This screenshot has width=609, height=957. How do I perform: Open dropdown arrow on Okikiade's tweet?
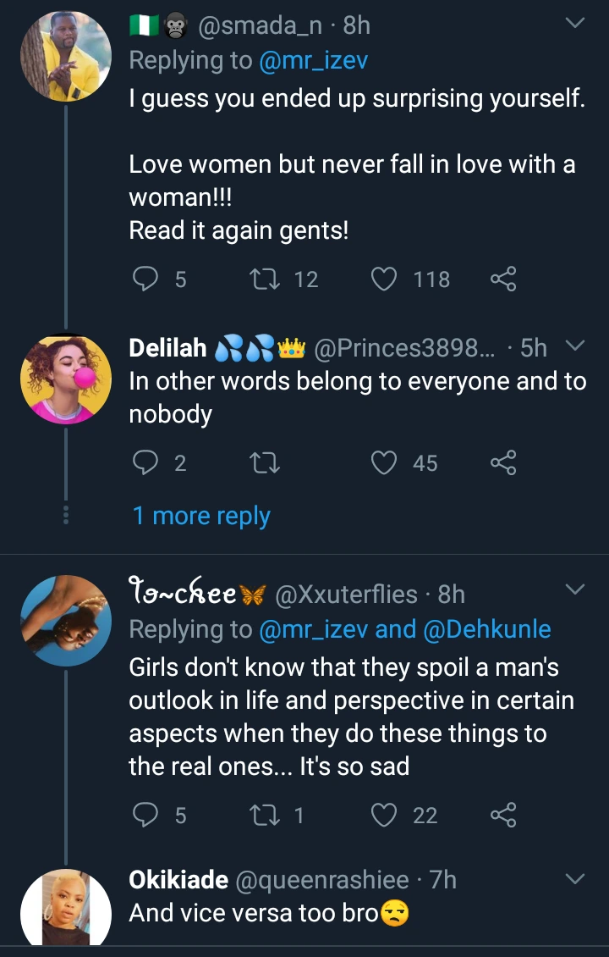point(574,879)
